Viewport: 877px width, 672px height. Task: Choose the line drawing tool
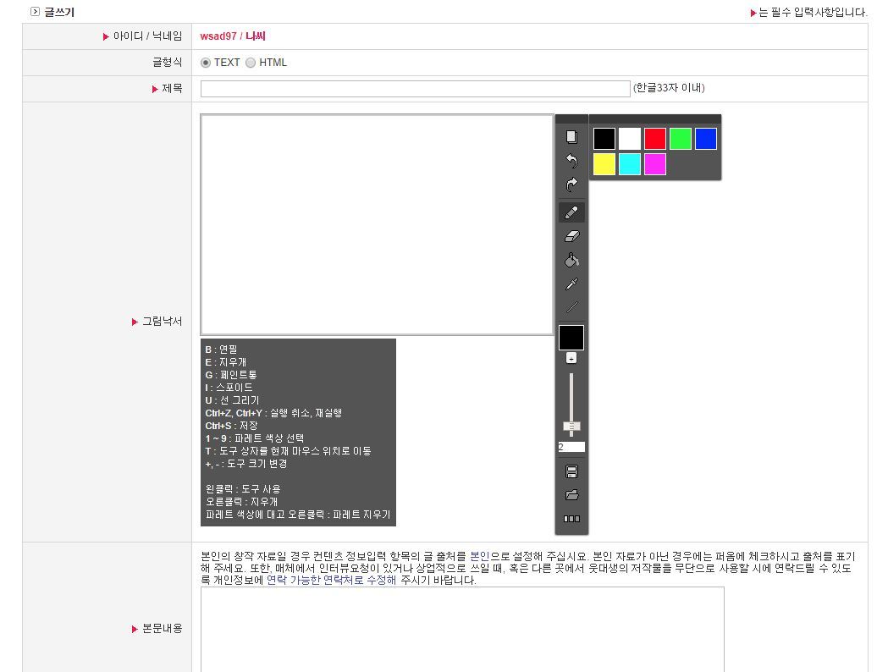point(571,307)
